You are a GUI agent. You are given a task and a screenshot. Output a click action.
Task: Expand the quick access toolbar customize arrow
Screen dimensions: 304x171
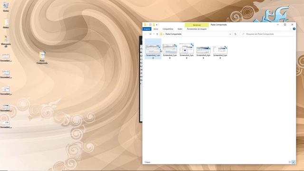157,25
